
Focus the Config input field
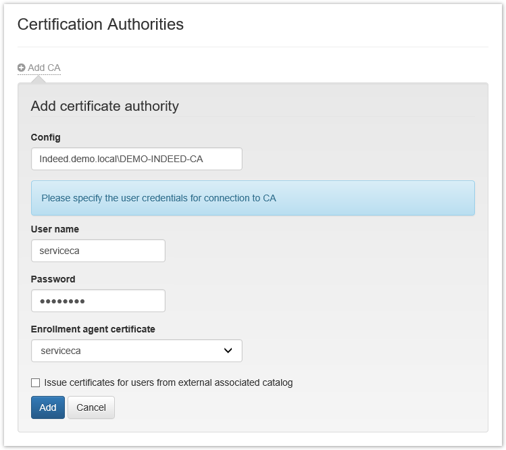tap(136, 159)
